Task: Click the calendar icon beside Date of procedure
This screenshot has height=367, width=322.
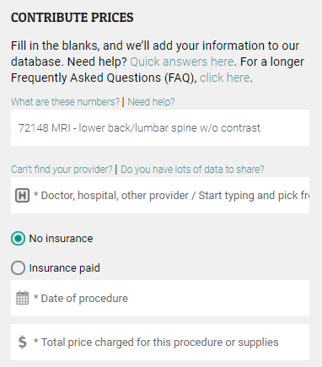Action: click(x=22, y=298)
